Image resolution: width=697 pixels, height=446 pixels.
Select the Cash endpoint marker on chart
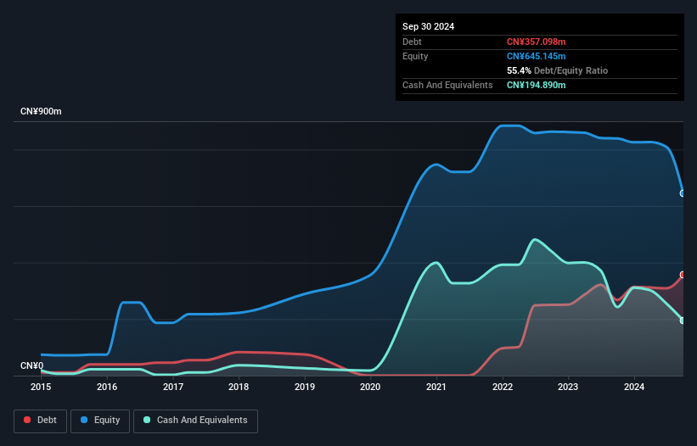click(683, 321)
